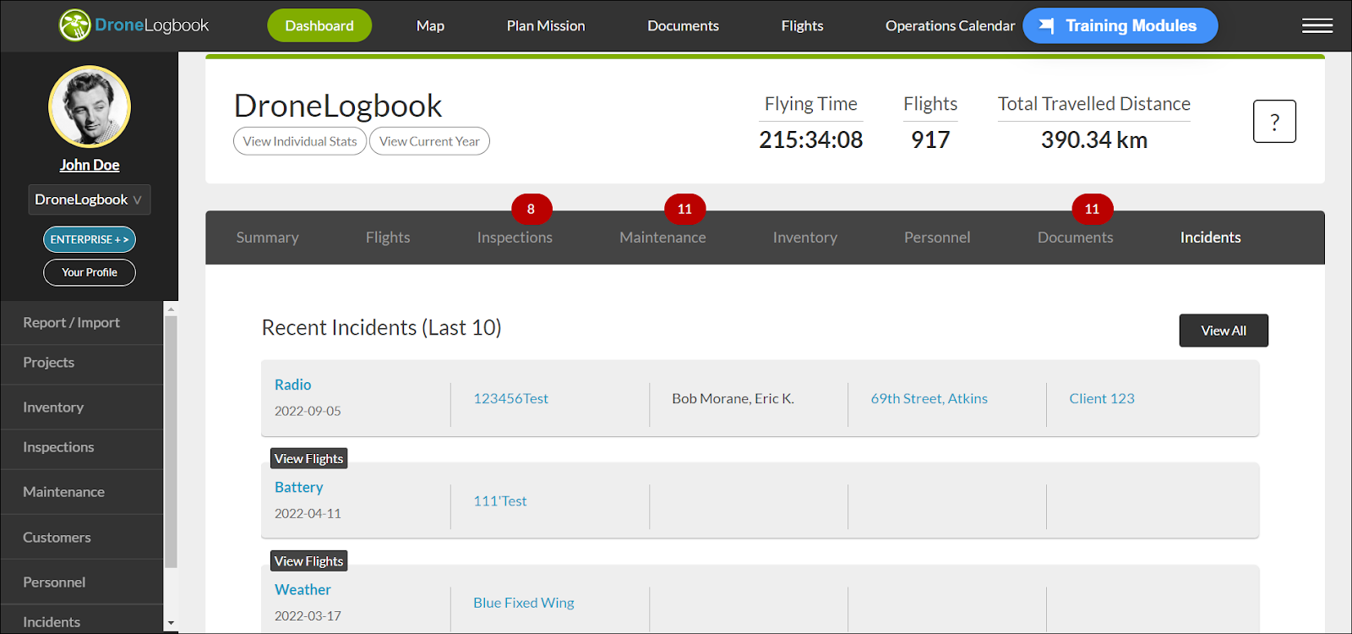The height and width of the screenshot is (634, 1352).
Task: Open the 123456Test drone link
Action: point(510,398)
